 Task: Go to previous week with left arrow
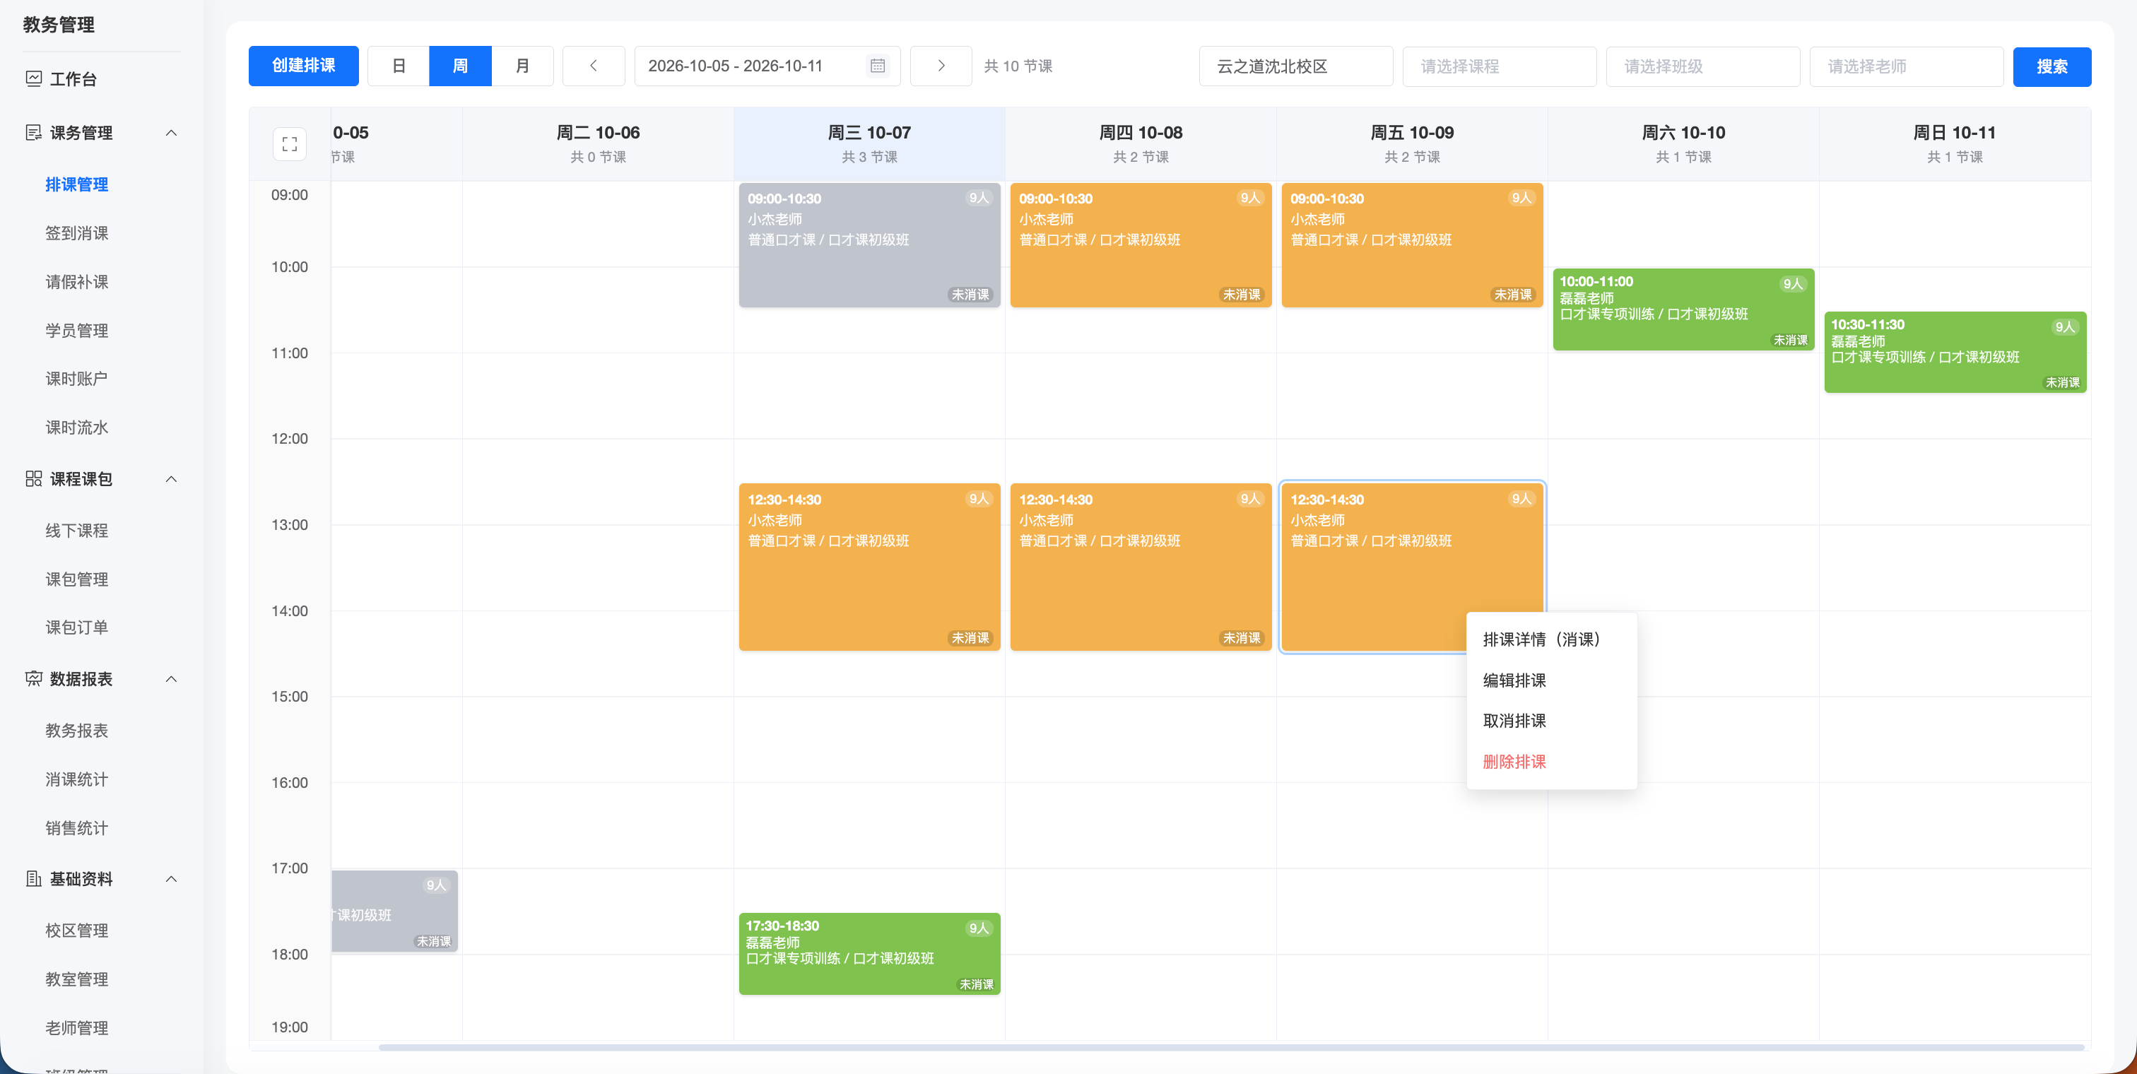pyautogui.click(x=593, y=66)
